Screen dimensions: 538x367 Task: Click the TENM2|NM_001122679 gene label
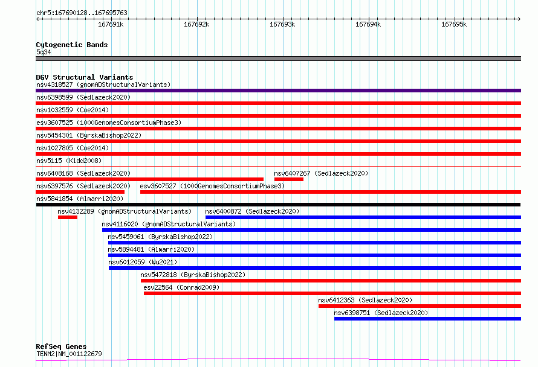click(x=69, y=354)
